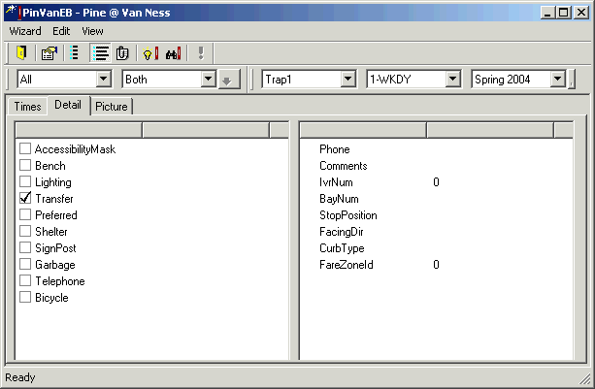Click the All text in first combo box
Viewport: 595px width, 389px height.
click(26, 80)
